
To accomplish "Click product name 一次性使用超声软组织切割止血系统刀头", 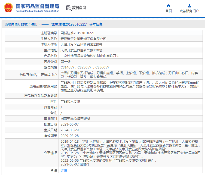I will point(90,56).
